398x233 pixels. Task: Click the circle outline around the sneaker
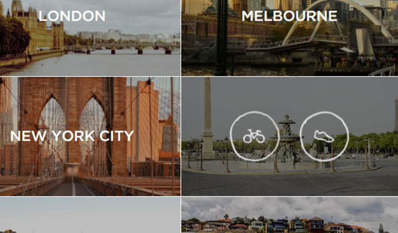[324, 136]
